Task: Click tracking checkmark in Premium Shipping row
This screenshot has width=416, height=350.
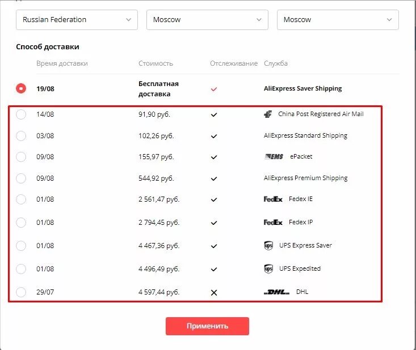Action: pyautogui.click(x=214, y=179)
